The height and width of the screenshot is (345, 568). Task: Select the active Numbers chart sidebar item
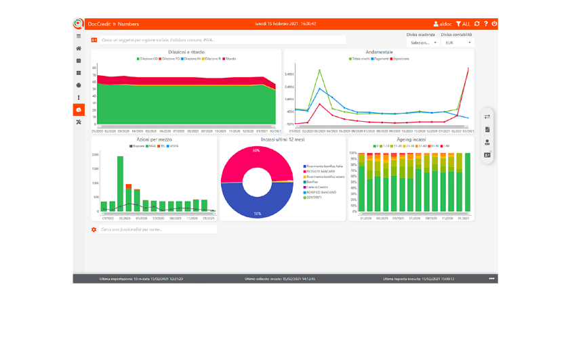click(x=79, y=110)
